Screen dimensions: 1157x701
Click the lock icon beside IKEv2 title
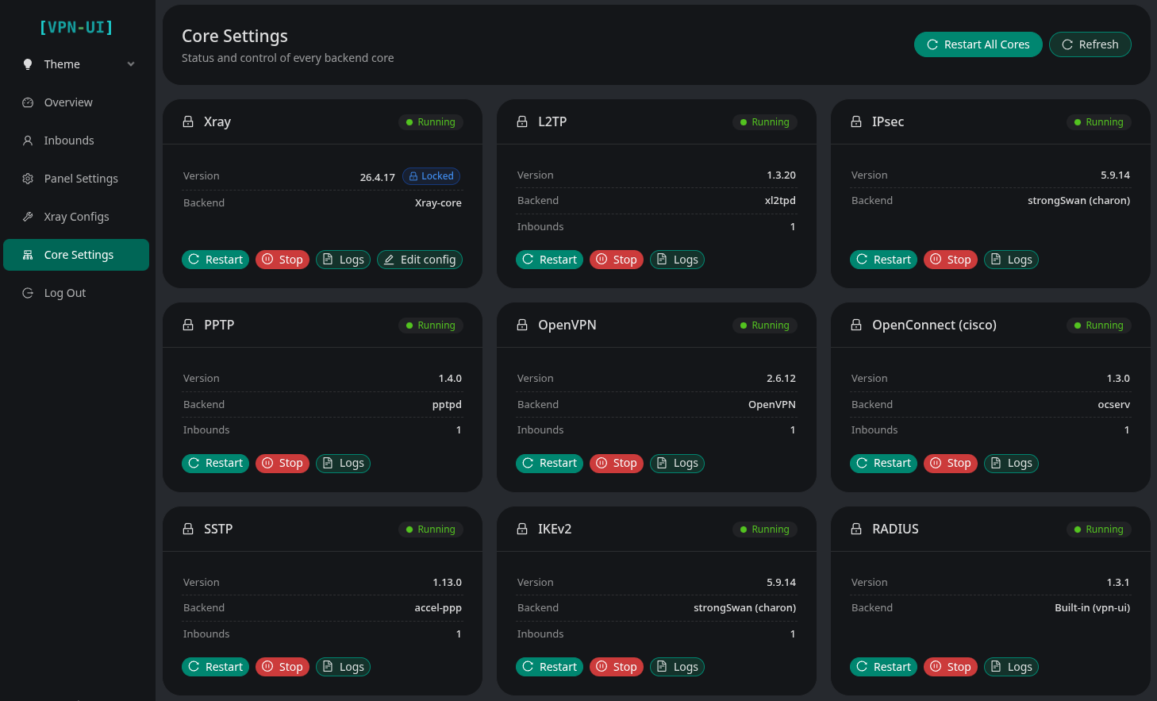522,529
